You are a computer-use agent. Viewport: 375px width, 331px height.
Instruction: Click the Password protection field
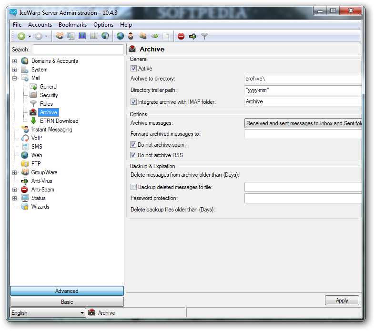tap(303, 198)
